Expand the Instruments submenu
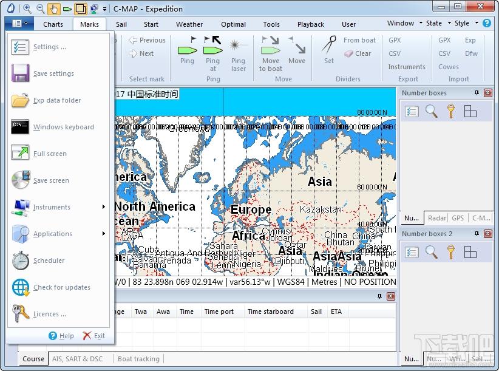 pyautogui.click(x=58, y=207)
